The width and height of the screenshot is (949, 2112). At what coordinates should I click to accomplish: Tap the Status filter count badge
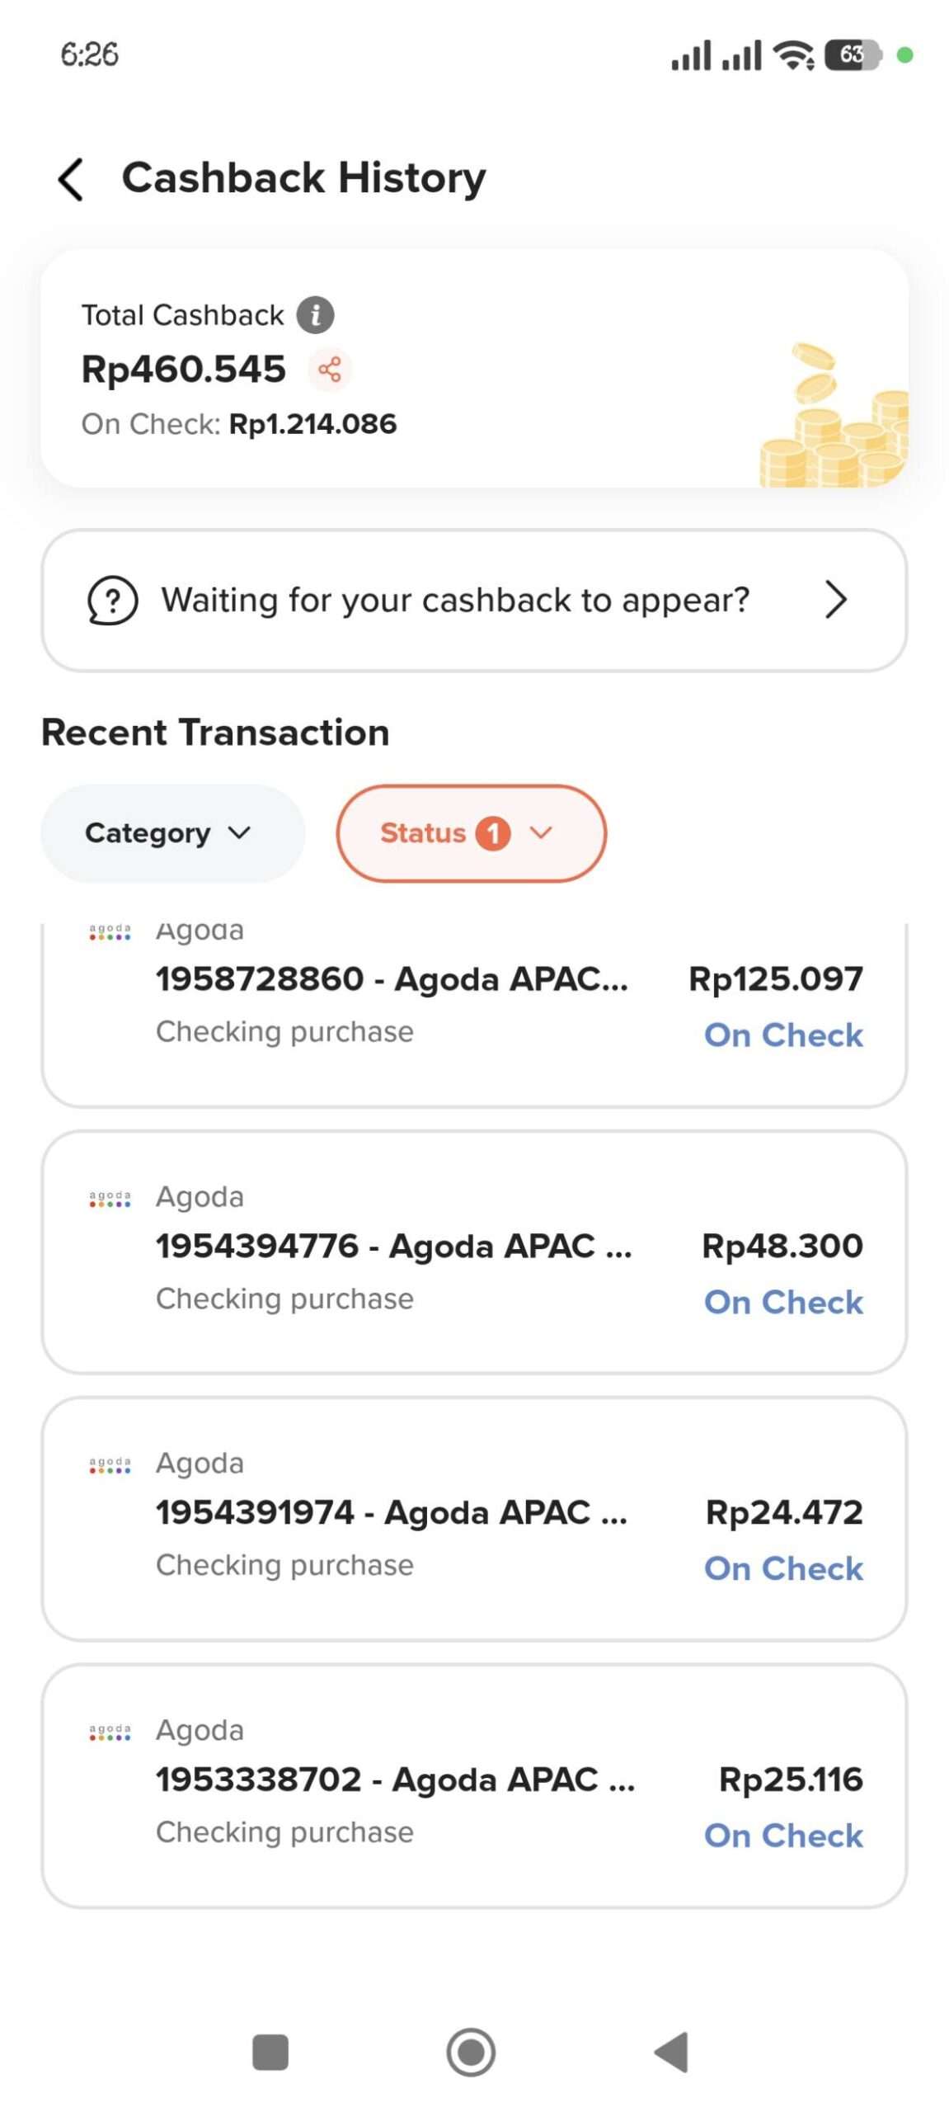tap(493, 833)
